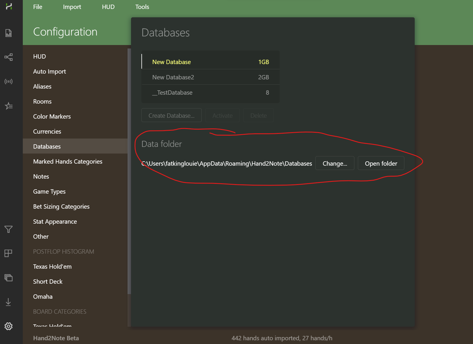Open the File menu
473x344 pixels.
(x=38, y=7)
